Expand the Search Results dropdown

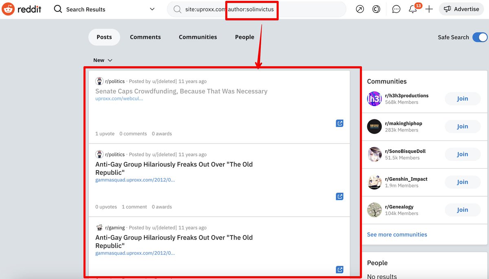pos(152,9)
